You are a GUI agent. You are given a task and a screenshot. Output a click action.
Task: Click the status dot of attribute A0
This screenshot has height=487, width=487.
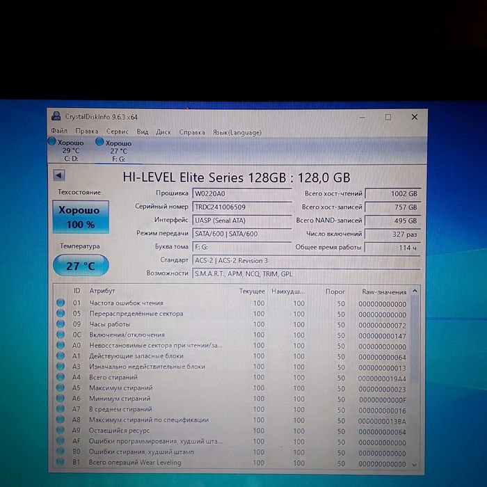coord(61,345)
